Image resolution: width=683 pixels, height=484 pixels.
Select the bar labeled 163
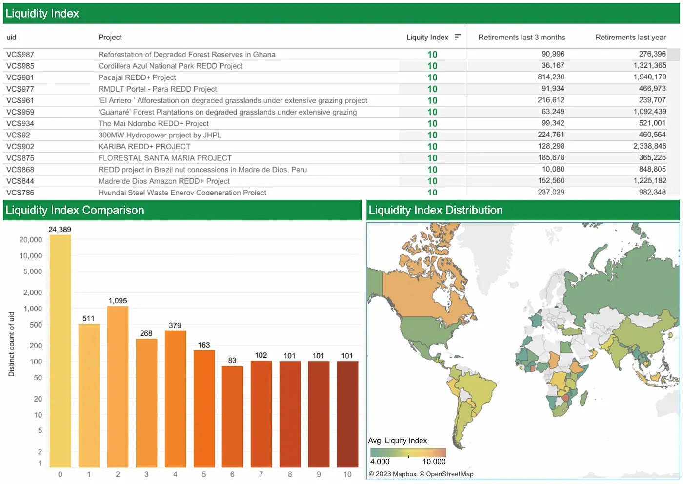tap(204, 408)
